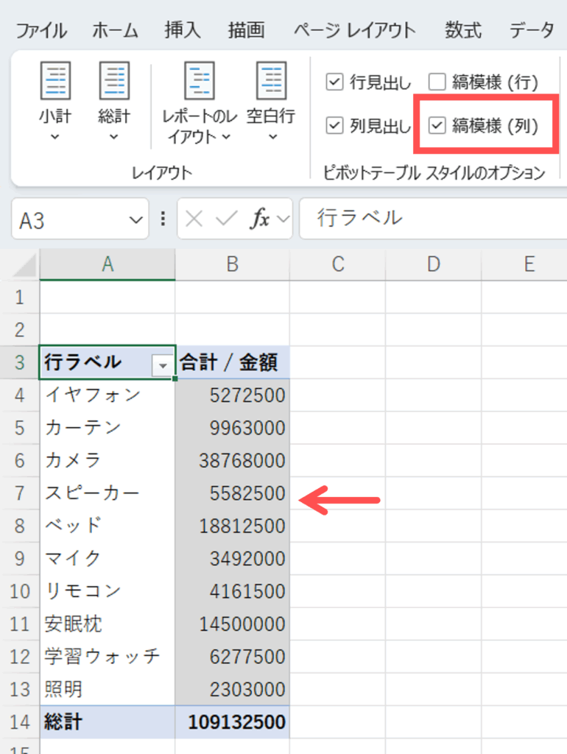Select row 7 header
This screenshot has width=567, height=754.
click(19, 493)
